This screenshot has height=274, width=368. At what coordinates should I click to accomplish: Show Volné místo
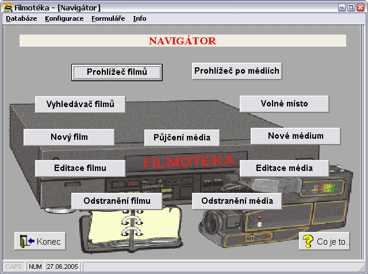tap(284, 104)
